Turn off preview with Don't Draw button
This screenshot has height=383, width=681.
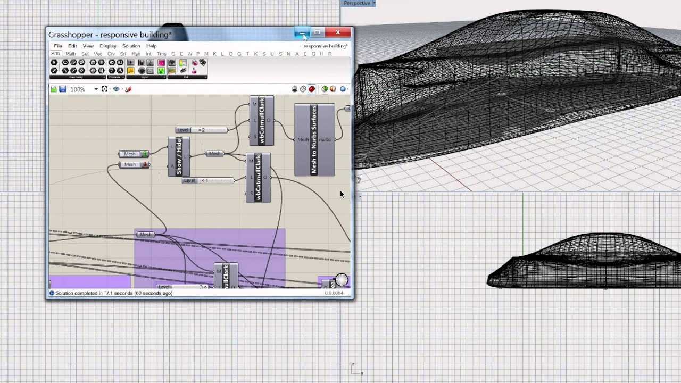pos(295,89)
